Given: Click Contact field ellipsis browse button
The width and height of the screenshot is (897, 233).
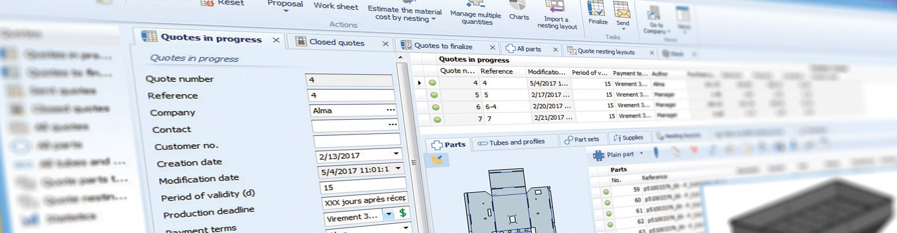Looking at the screenshot, I should (x=392, y=124).
